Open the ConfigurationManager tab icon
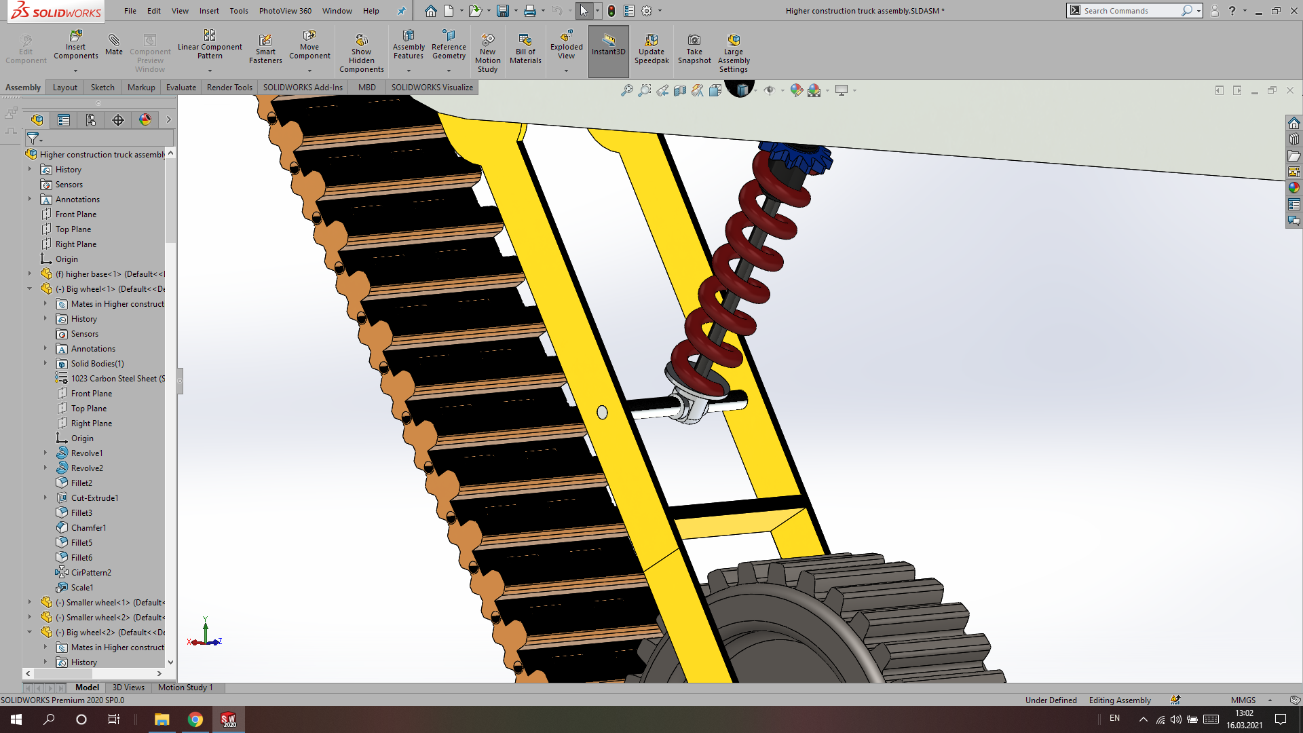 tap(91, 120)
